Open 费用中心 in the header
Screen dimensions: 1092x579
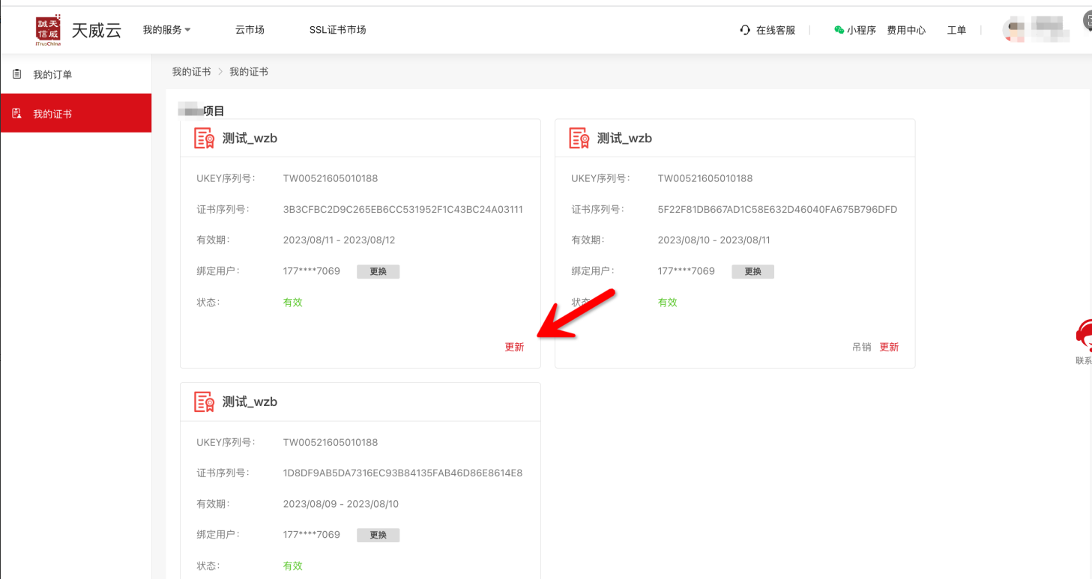[906, 31]
